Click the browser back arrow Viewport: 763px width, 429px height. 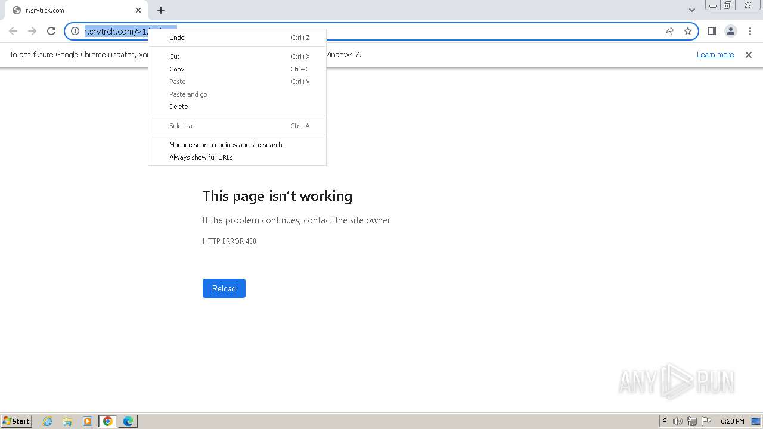tap(13, 31)
